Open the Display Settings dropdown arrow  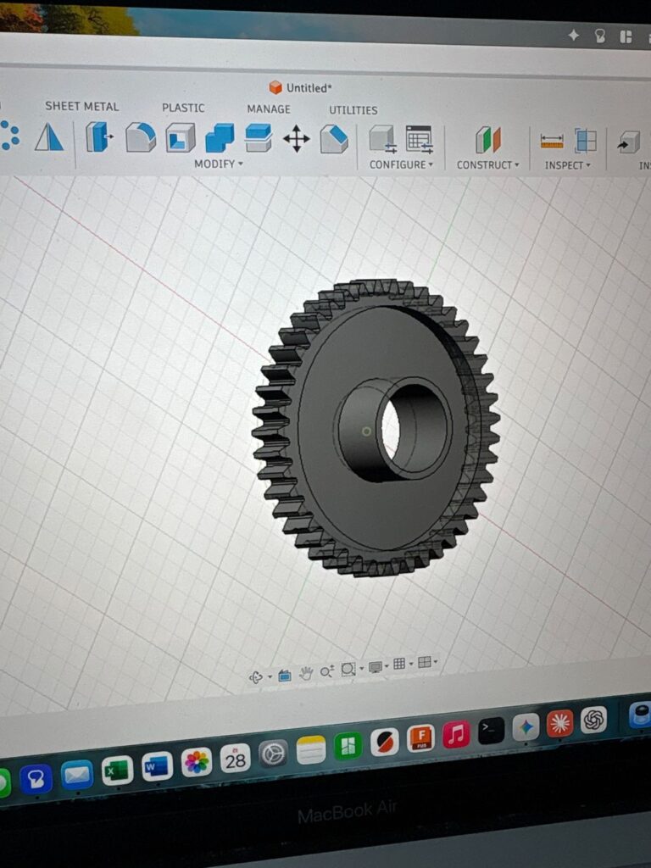[x=387, y=666]
